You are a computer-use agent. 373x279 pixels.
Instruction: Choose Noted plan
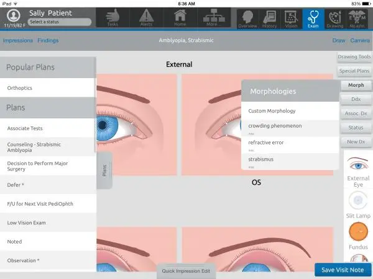coord(48,242)
